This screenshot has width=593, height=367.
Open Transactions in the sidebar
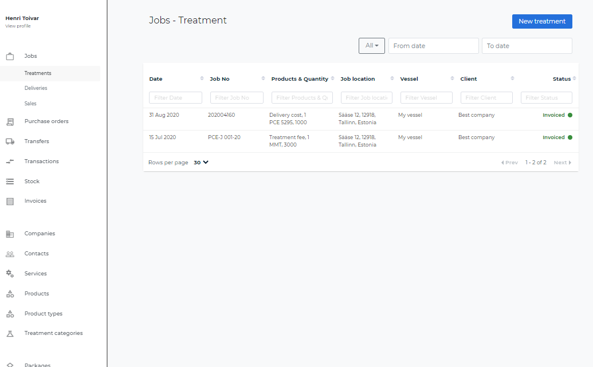[42, 161]
